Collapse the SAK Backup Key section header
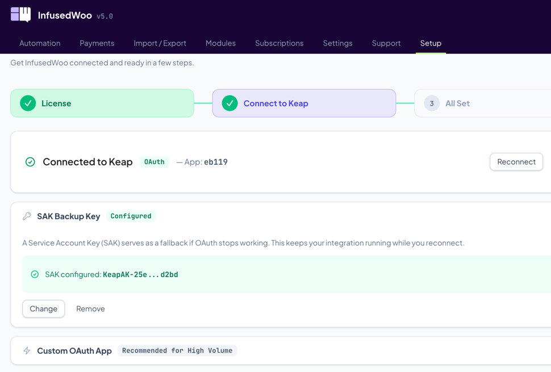This screenshot has width=551, height=372. tap(68, 216)
